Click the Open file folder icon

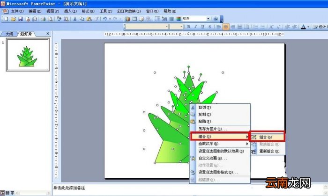(14, 19)
